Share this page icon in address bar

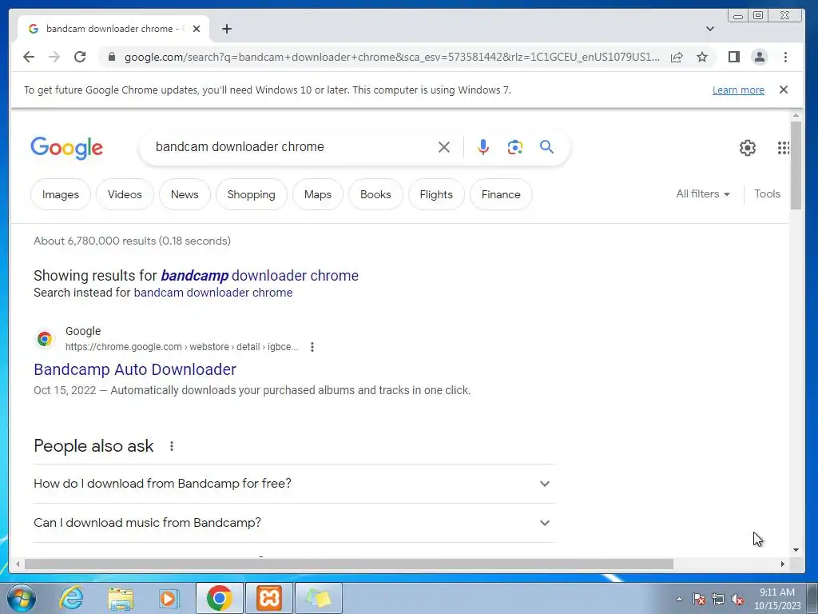677,57
